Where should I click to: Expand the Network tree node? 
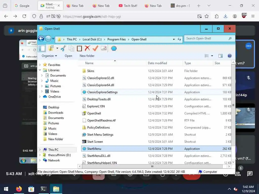(x=40, y=160)
